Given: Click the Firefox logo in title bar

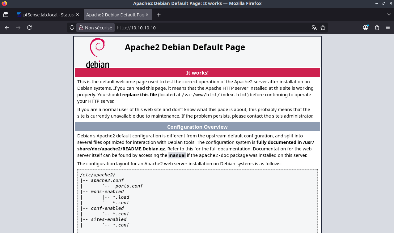Looking at the screenshot, I should click(x=4, y=3).
